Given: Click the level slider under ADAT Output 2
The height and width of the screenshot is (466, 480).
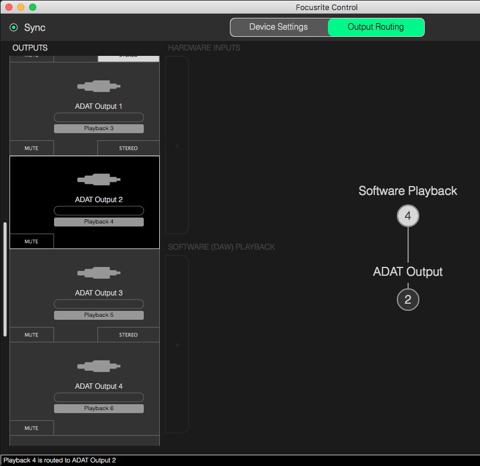Looking at the screenshot, I should pos(99,210).
